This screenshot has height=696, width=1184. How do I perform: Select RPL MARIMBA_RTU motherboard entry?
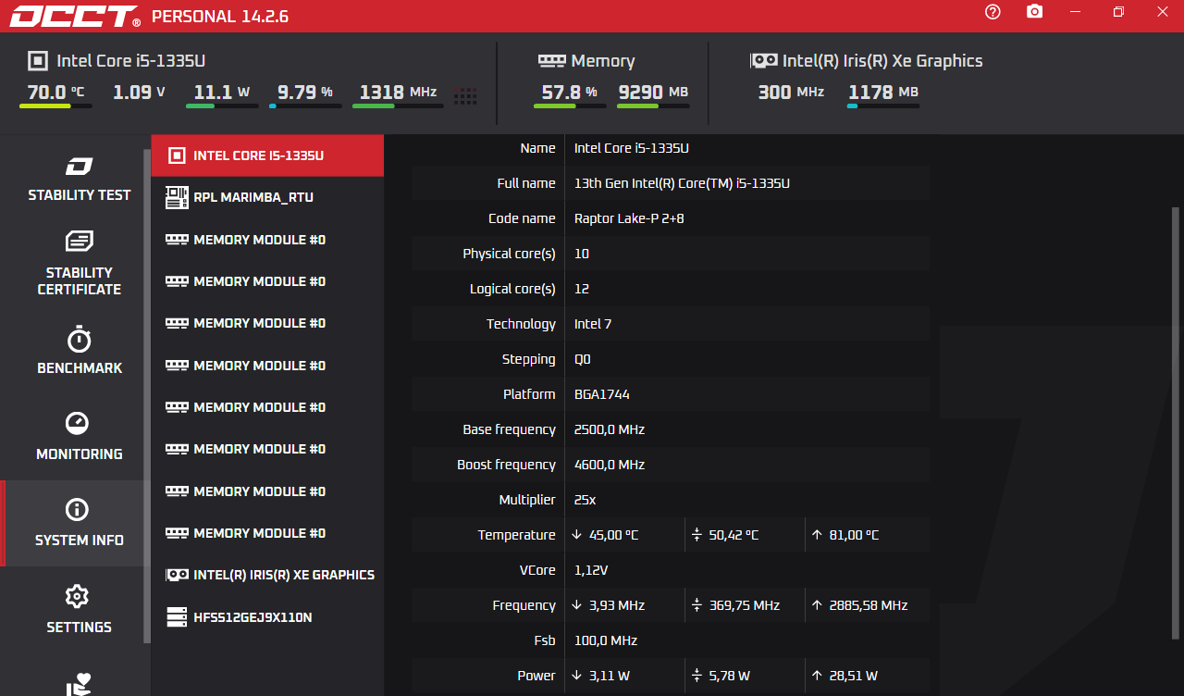(267, 197)
